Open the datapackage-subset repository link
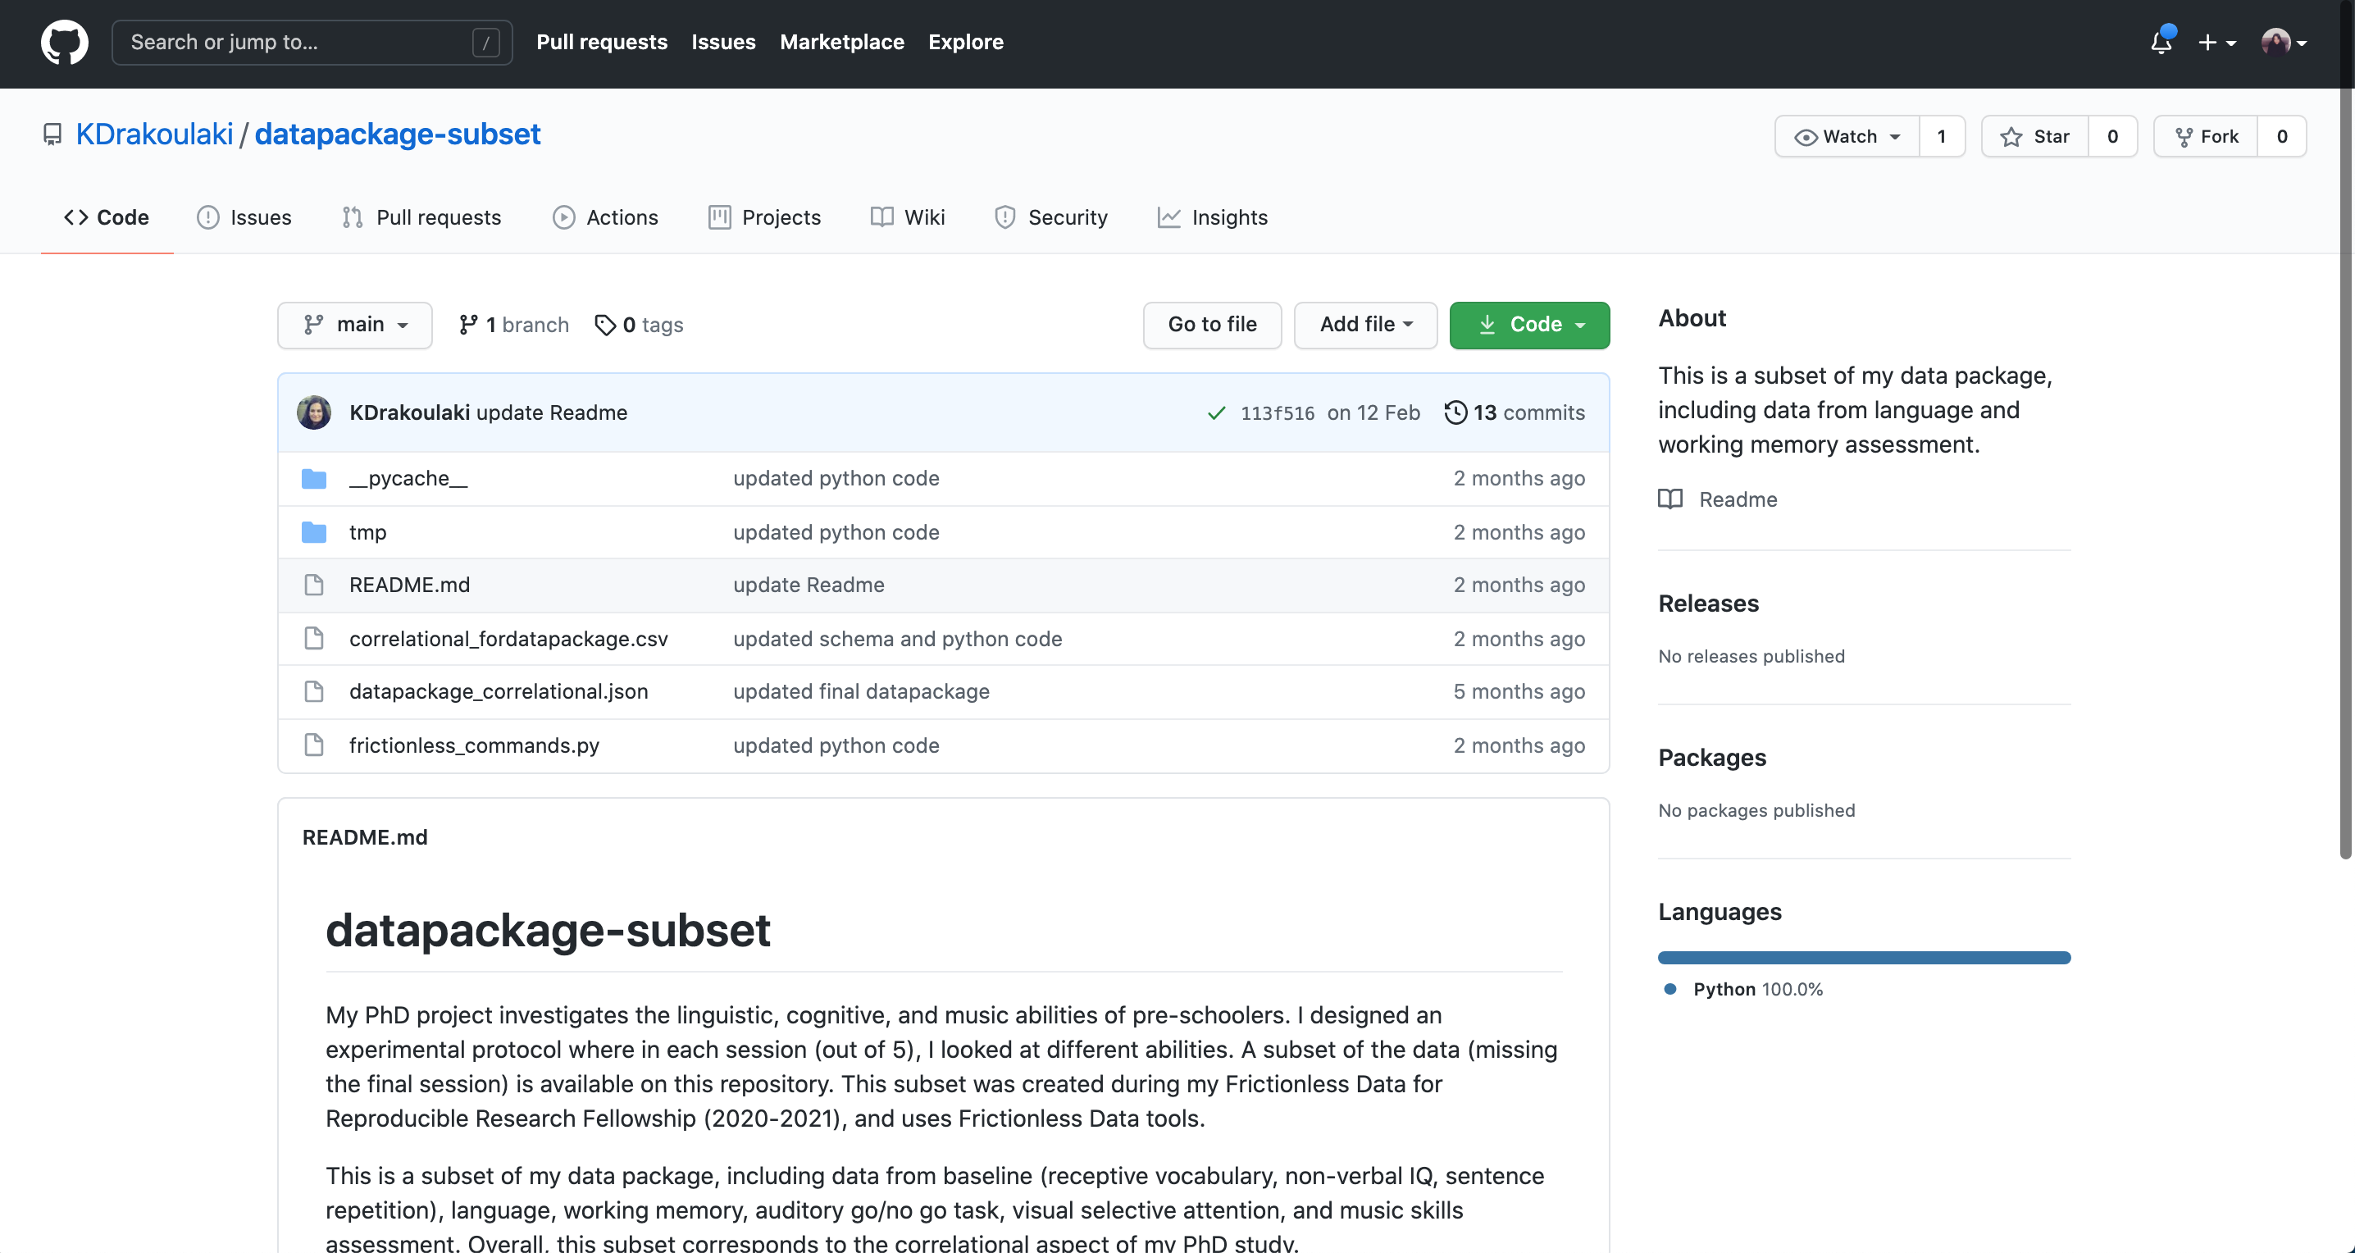This screenshot has width=2355, height=1253. coord(398,134)
